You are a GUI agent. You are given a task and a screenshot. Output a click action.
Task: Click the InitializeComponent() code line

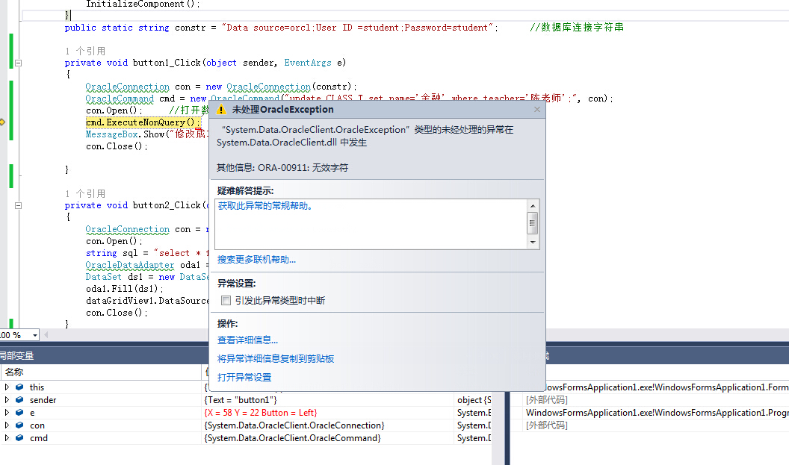143,4
